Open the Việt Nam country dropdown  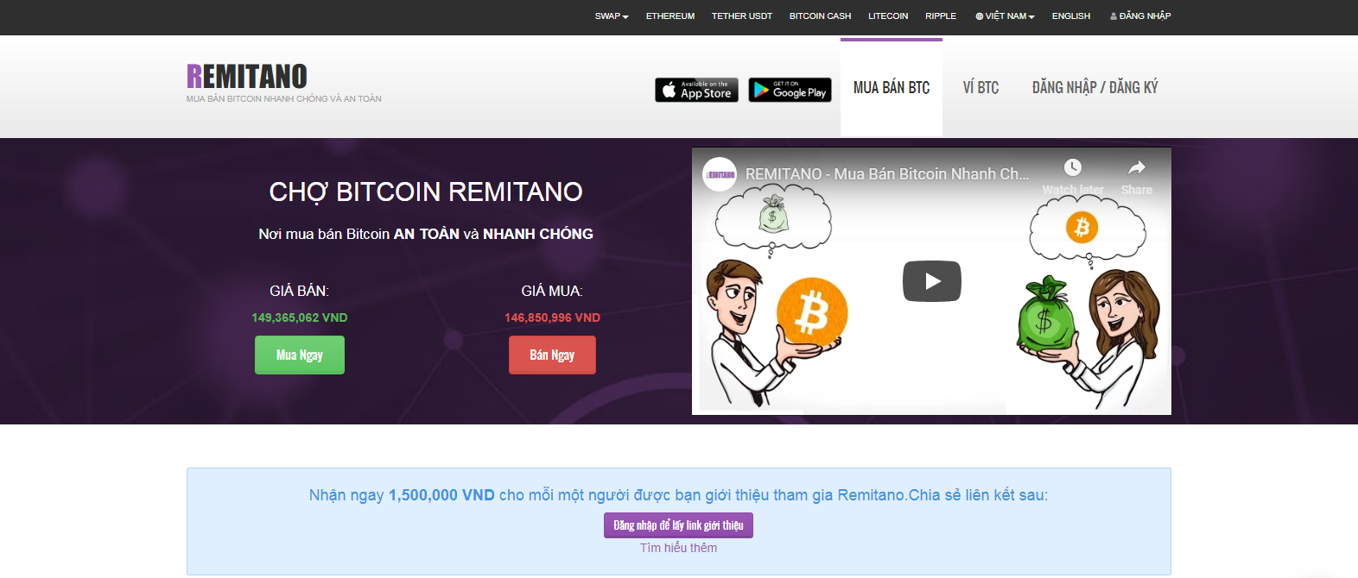pyautogui.click(x=1005, y=16)
